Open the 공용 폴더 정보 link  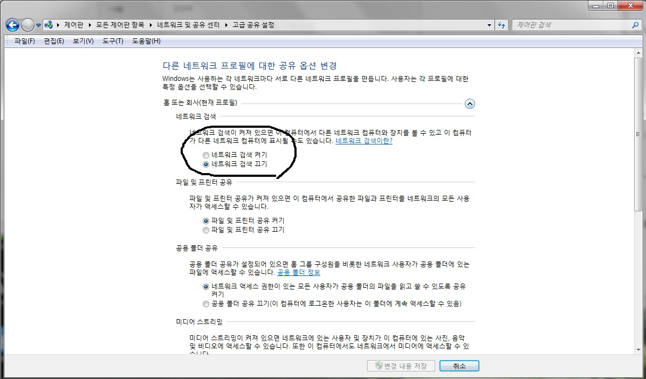point(298,273)
